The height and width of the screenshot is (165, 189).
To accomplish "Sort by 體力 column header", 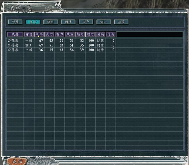I will click(x=90, y=34).
